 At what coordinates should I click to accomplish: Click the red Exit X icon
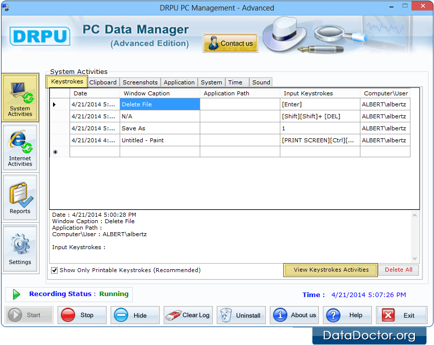388,315
